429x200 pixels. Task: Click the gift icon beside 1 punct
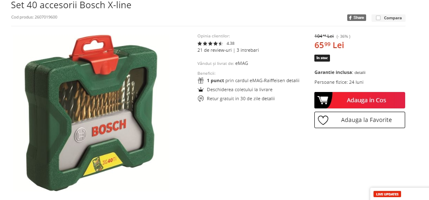tap(201, 80)
